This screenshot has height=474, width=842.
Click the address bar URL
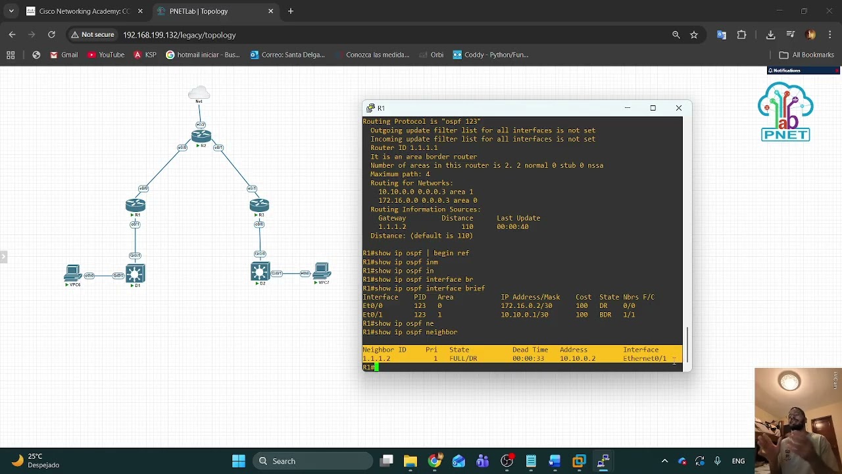point(180,35)
